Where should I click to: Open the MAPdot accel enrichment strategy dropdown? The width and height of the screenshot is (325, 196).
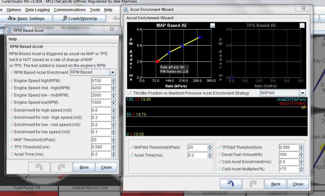click(303, 93)
